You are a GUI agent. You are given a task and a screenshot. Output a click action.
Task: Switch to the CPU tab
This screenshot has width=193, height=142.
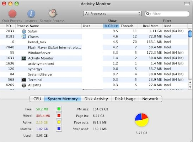coord(37,99)
